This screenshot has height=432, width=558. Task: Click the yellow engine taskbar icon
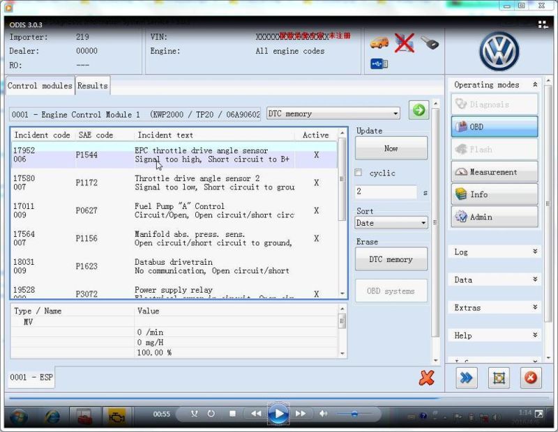(116, 417)
